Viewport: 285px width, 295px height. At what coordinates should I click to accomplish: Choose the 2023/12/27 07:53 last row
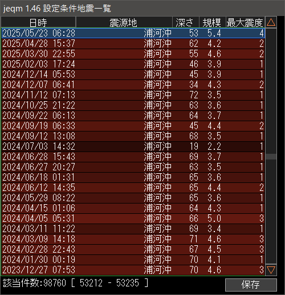pyautogui.click(x=133, y=270)
